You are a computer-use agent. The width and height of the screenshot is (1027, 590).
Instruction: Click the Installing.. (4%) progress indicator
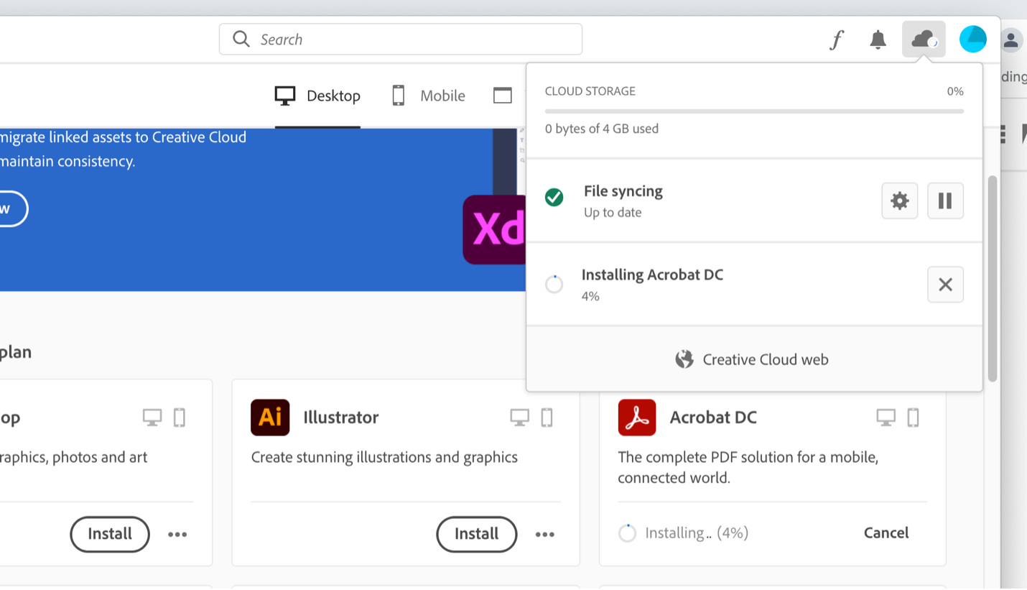tap(684, 533)
